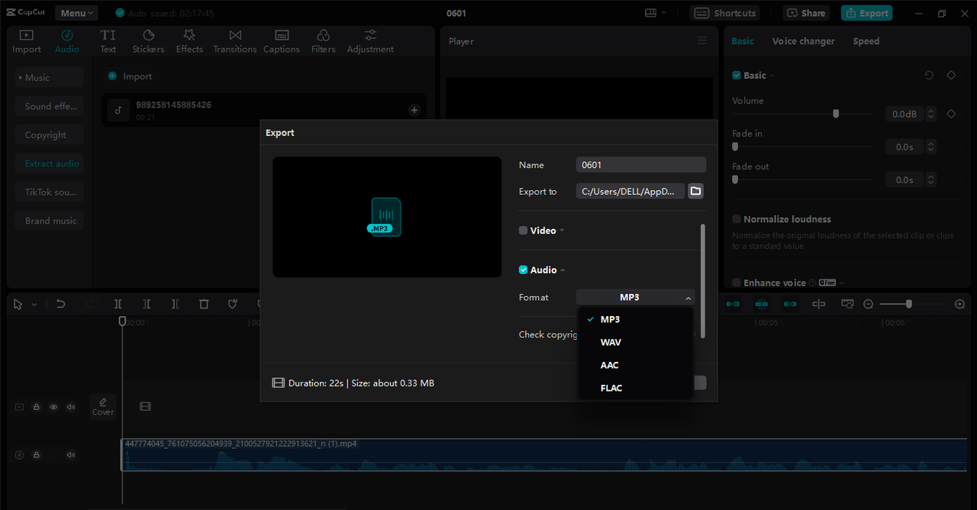Add a keyframe with the Volume row diamond
Viewport: 977px width, 510px height.
click(x=951, y=114)
